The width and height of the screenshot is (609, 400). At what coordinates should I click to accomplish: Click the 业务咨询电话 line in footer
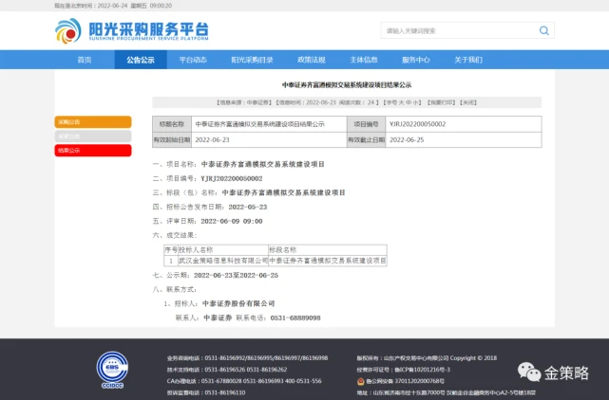247,357
